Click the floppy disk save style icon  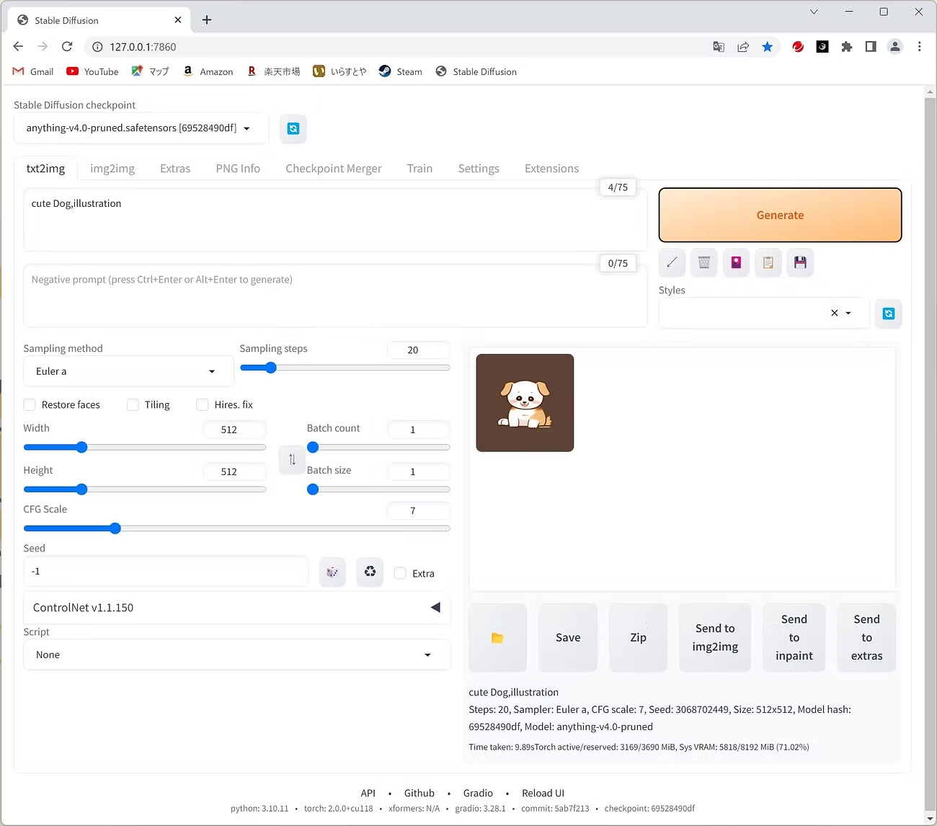coord(800,262)
